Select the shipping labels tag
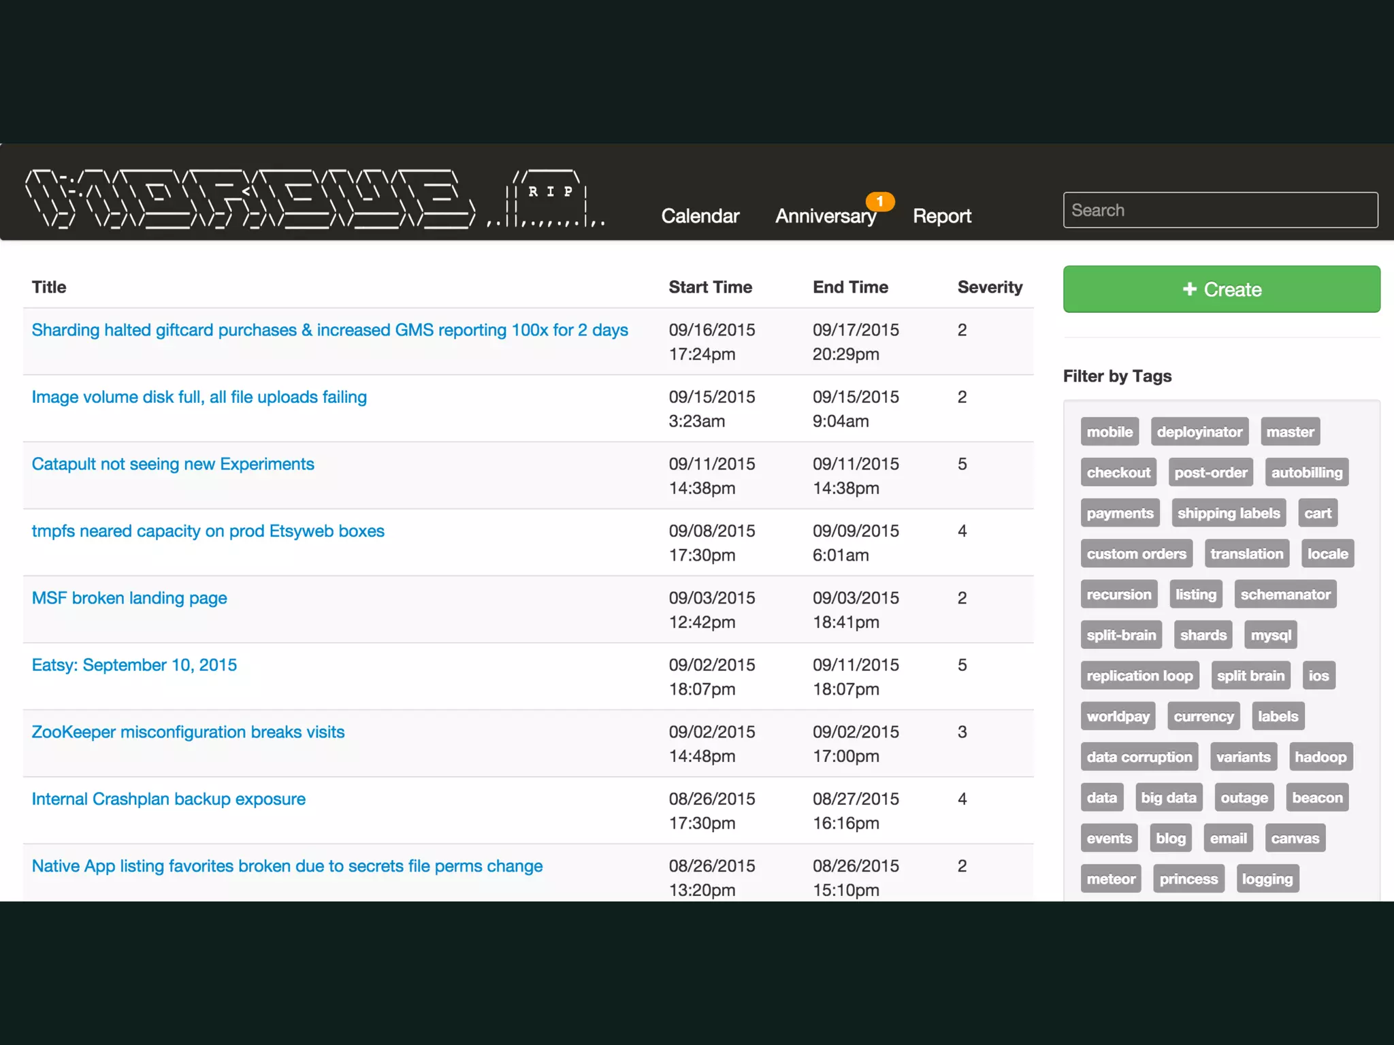Image resolution: width=1394 pixels, height=1045 pixels. coord(1228,513)
